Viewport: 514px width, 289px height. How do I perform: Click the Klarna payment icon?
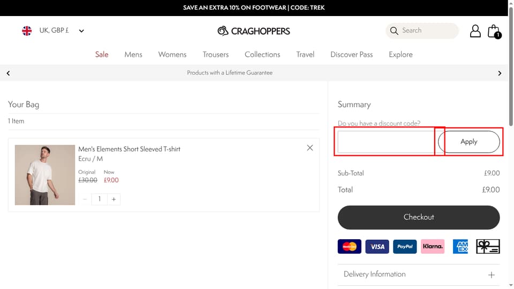click(433, 246)
